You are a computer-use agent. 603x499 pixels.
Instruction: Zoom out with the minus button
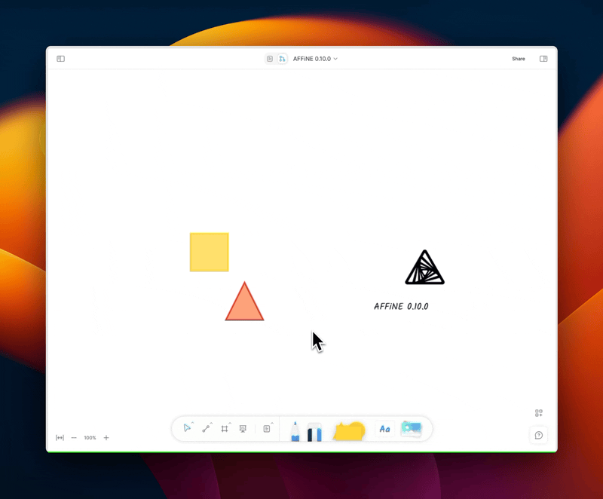pos(74,437)
